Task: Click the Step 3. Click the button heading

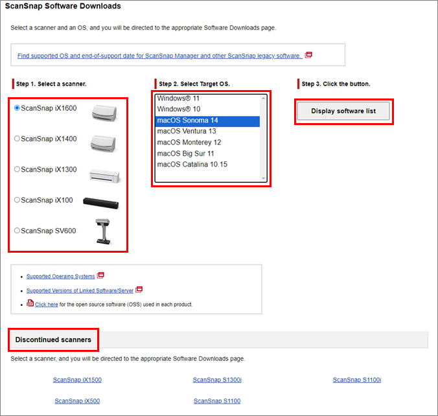Action: tap(336, 84)
